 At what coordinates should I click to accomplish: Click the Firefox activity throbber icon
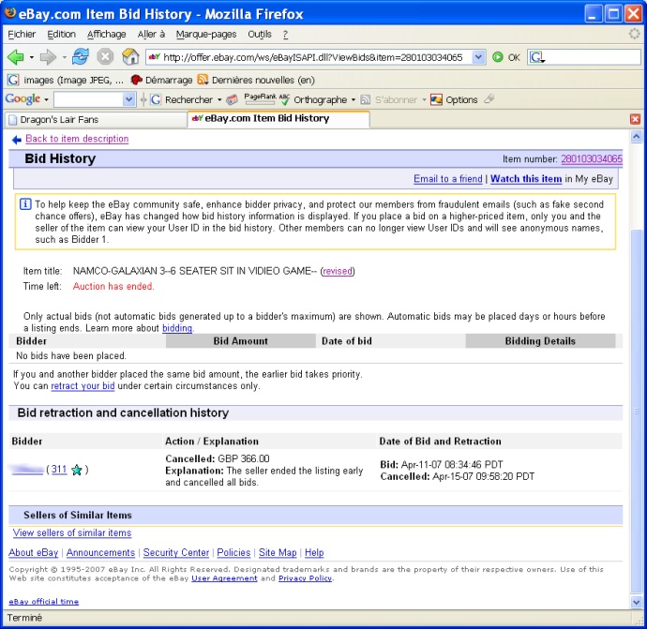click(634, 34)
